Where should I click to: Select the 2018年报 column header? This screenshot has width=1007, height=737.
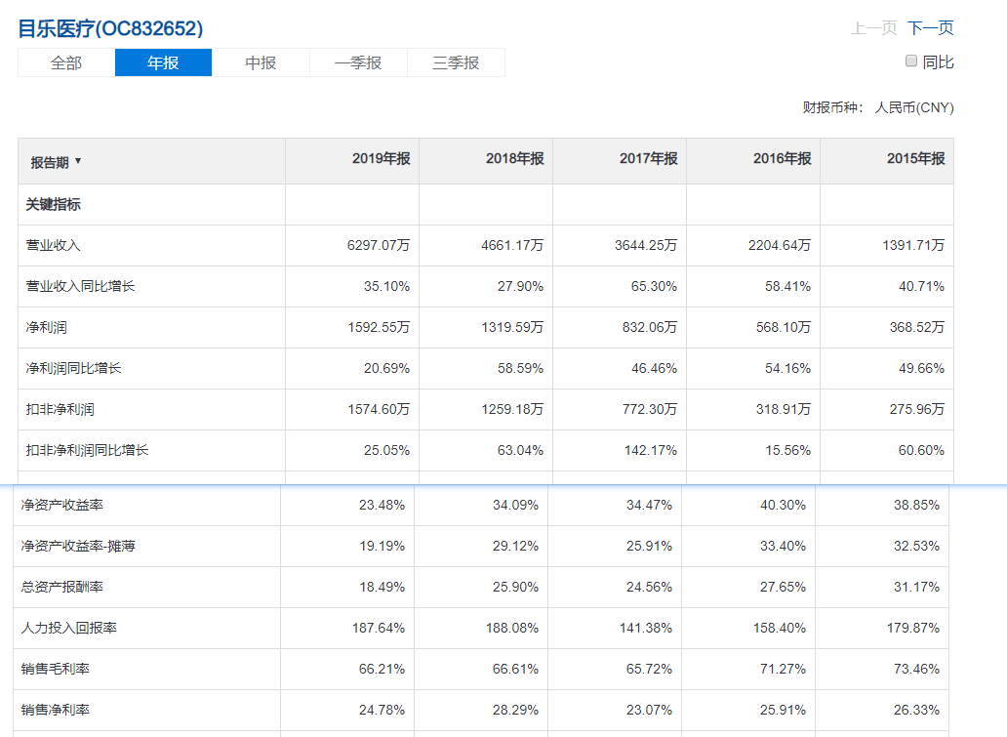pos(514,159)
